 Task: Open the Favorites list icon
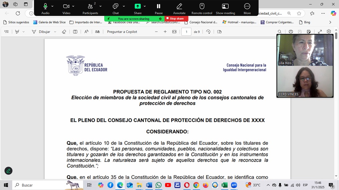click(312, 13)
